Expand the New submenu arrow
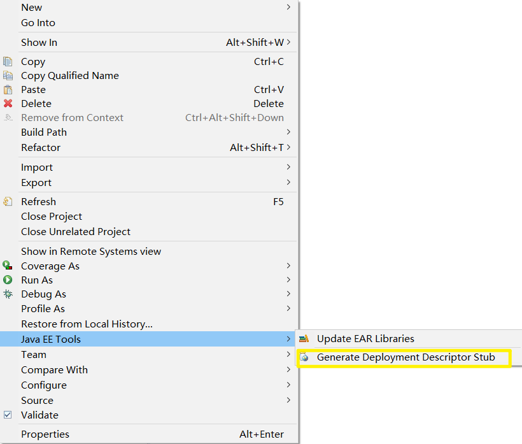The height and width of the screenshot is (444, 522). (288, 7)
